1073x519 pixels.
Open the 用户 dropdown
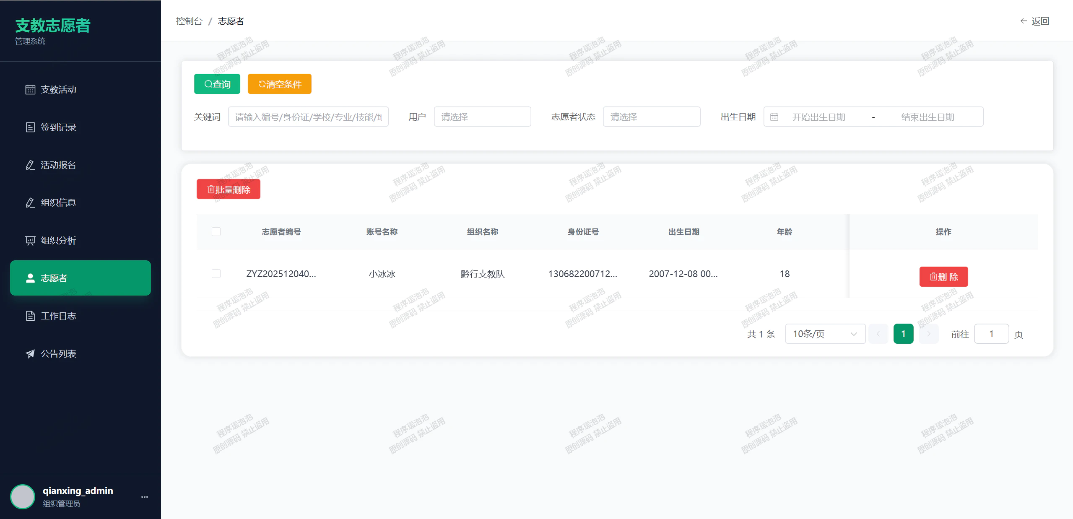pos(482,117)
